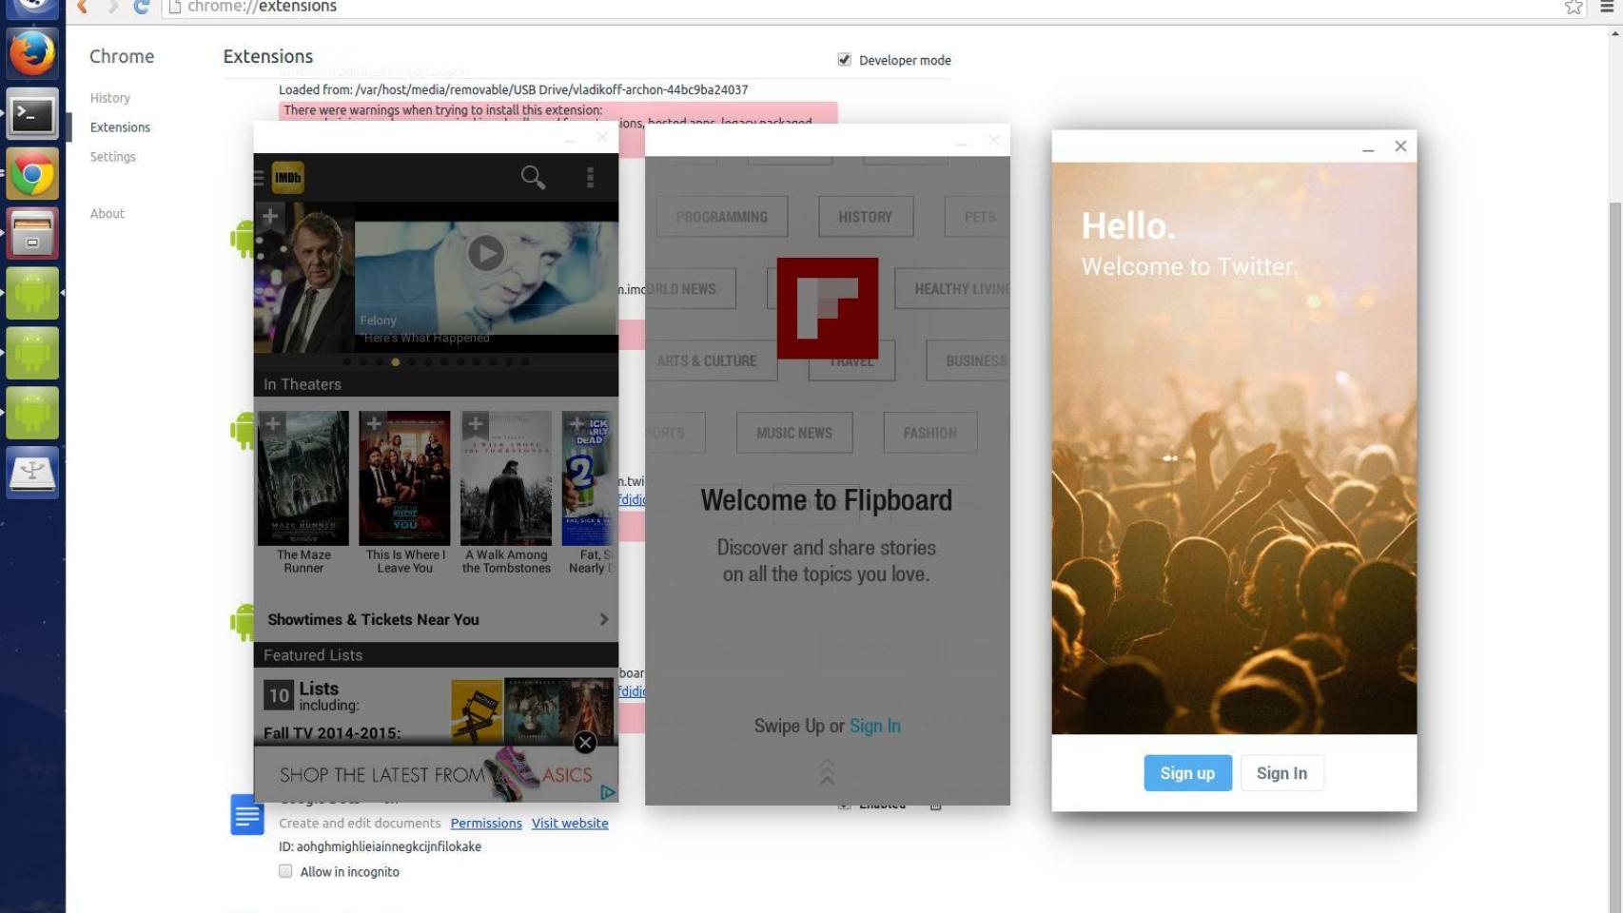Screen dimensions: 1623x913
Task: Open About in Chrome sidebar
Action: [108, 214]
